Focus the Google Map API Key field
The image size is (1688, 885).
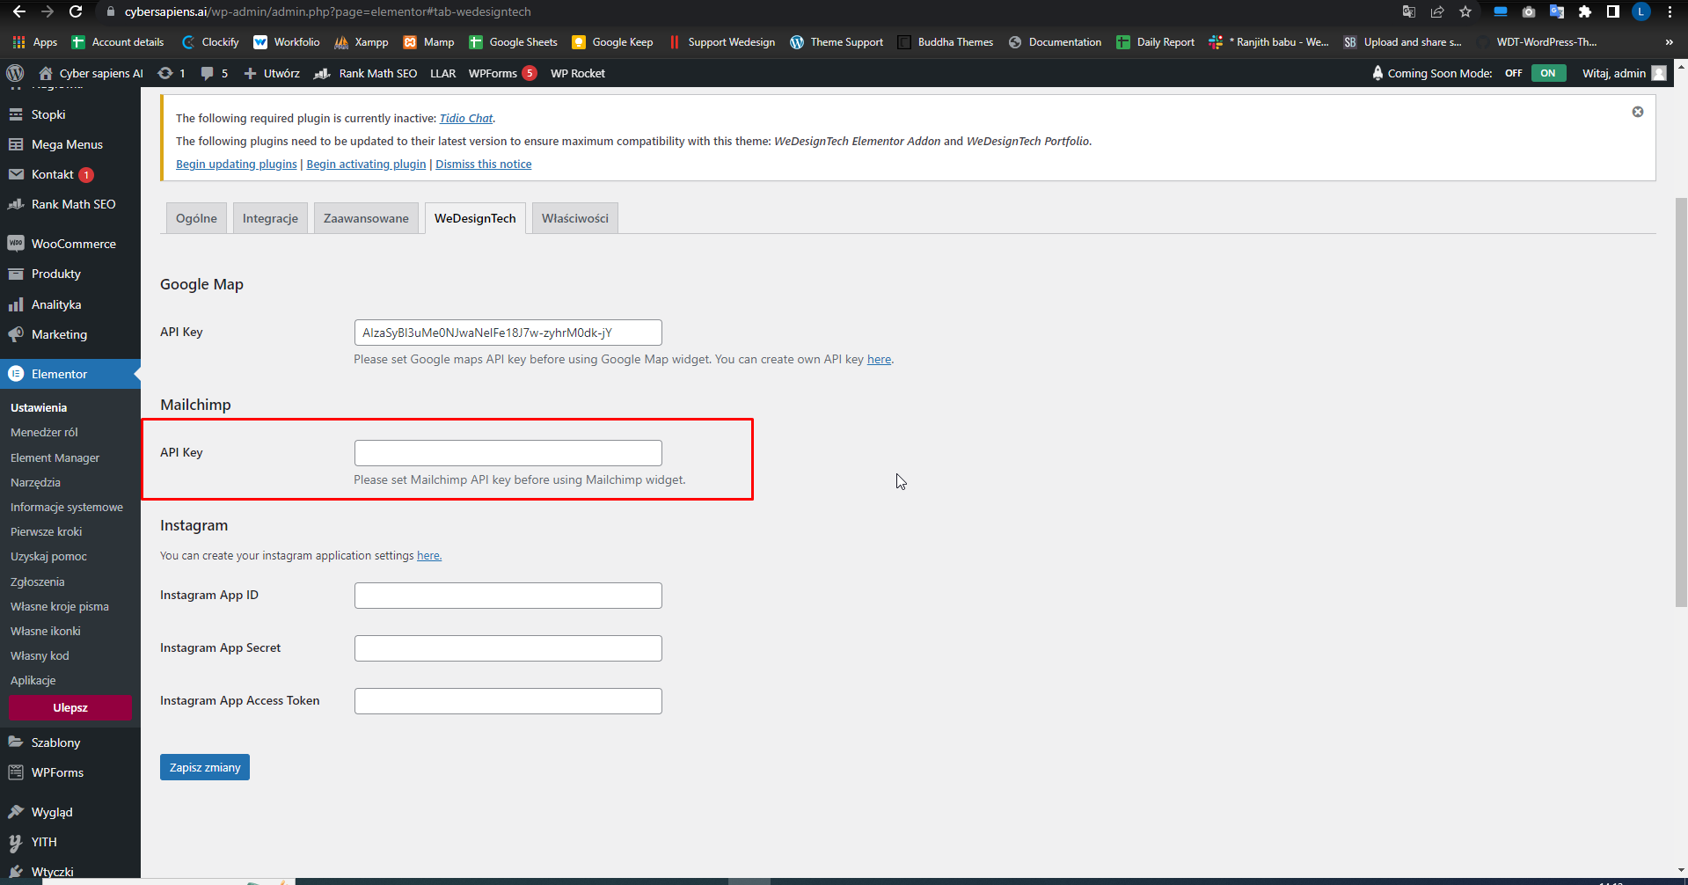(508, 333)
